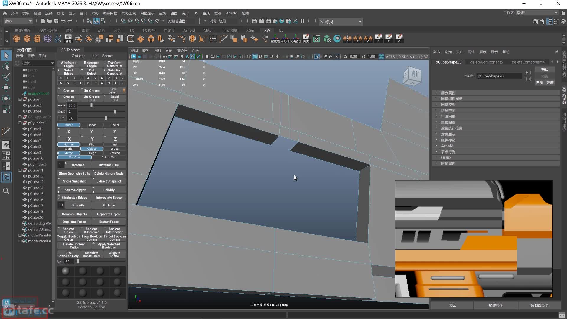This screenshot has width=567, height=319.
Task: Click the view cube showing 前
Action: click(x=412, y=76)
